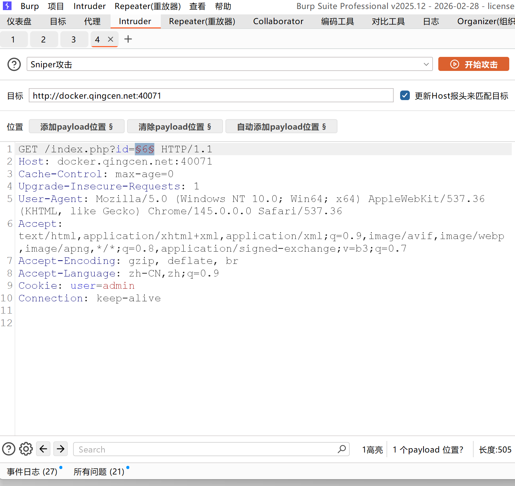
Task: Click 清除payload位置 § button
Action: click(175, 126)
